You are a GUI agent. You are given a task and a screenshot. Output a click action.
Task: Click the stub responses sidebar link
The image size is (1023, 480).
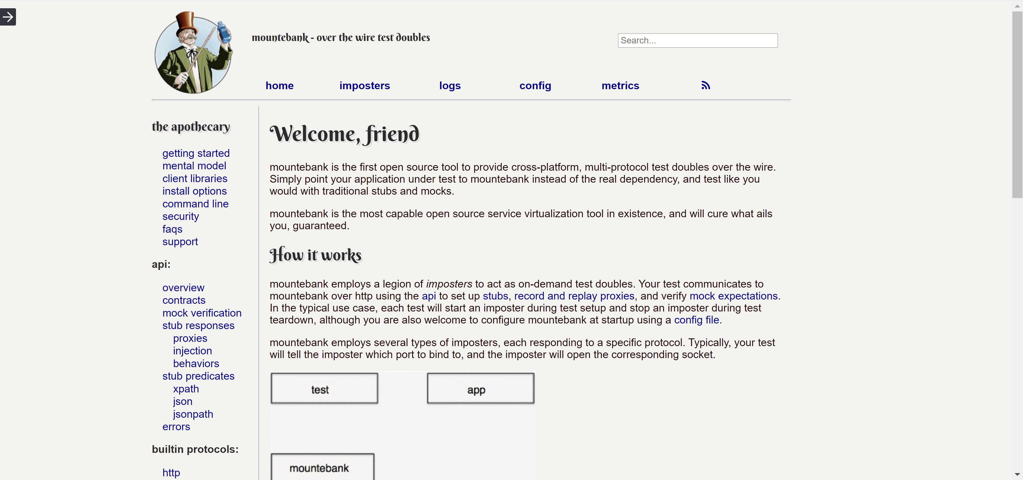[198, 325]
